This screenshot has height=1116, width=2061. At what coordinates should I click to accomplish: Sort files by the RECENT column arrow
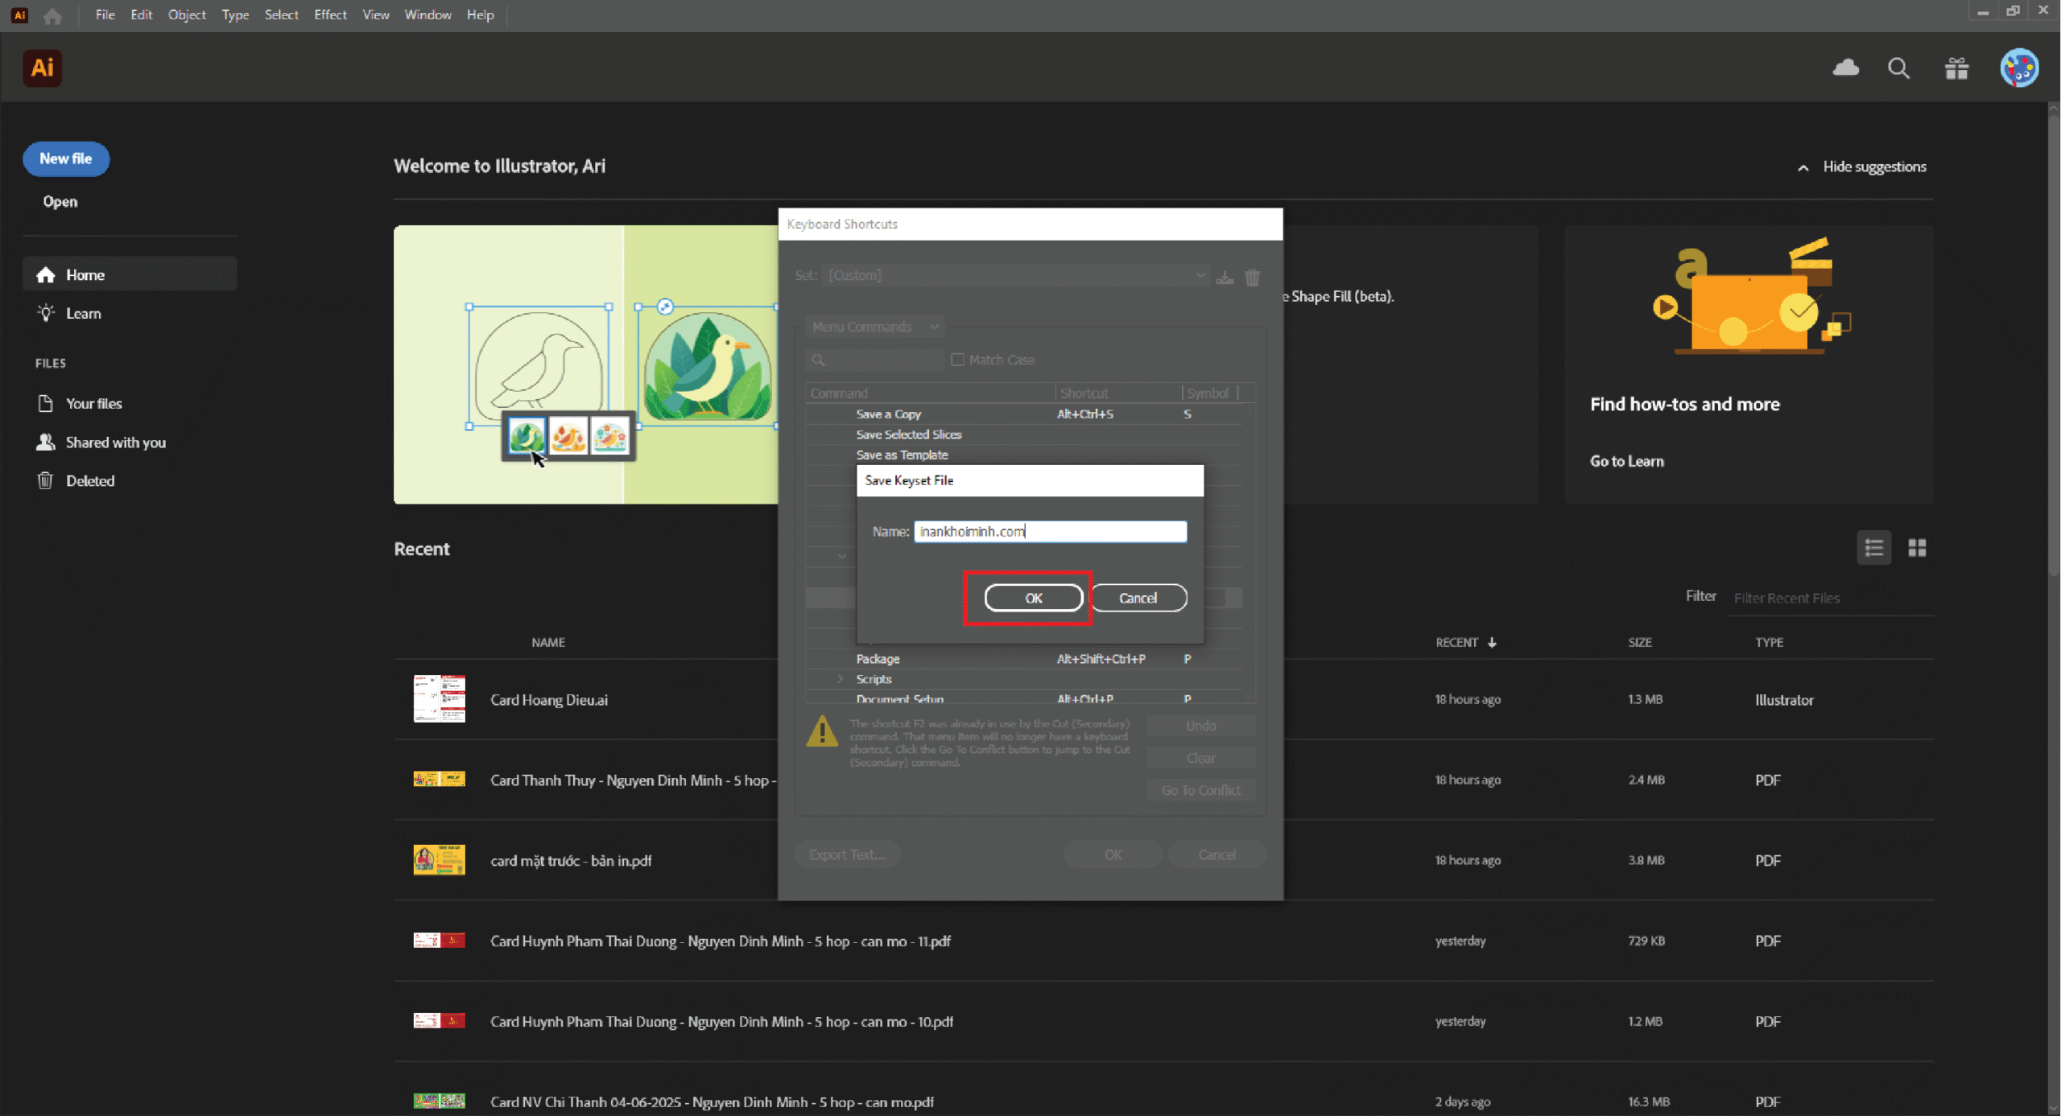click(1492, 642)
